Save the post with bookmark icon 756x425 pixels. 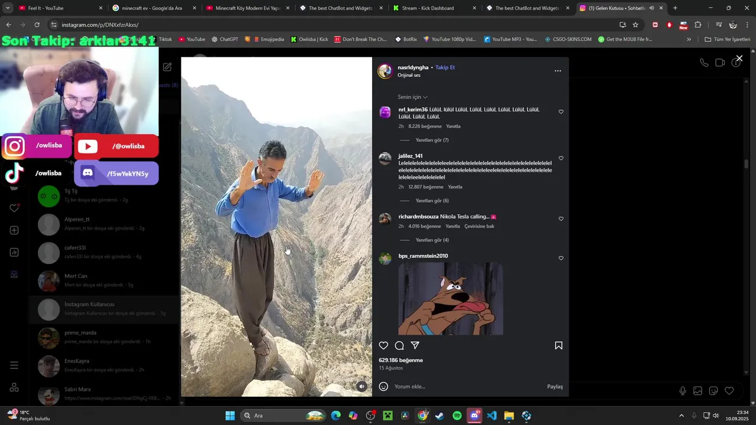click(559, 345)
